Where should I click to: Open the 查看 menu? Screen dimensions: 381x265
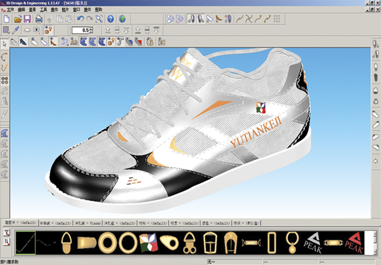coord(32,10)
